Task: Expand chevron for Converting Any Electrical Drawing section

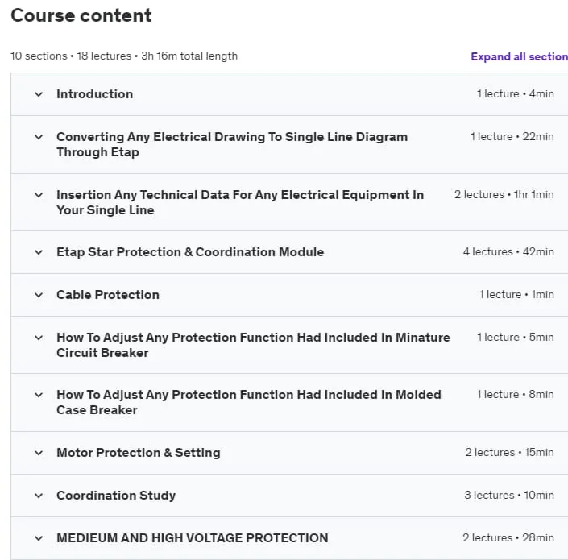Action: [x=39, y=137]
